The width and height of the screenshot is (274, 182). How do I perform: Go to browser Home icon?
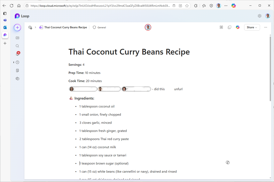pyautogui.click(x=19, y=6)
